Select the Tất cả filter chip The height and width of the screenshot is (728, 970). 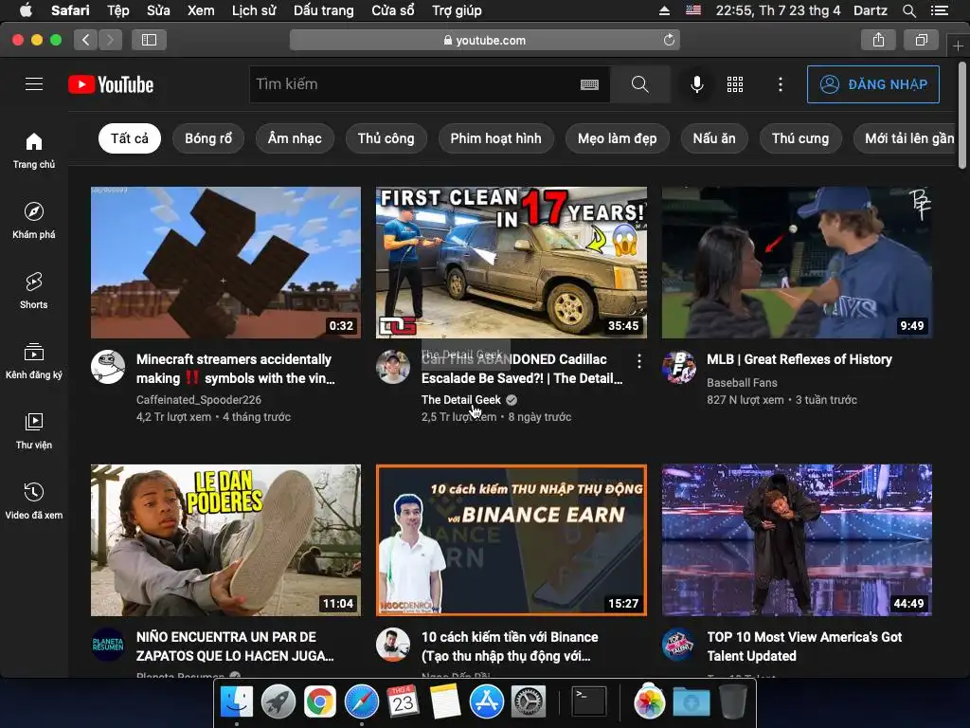(x=129, y=138)
